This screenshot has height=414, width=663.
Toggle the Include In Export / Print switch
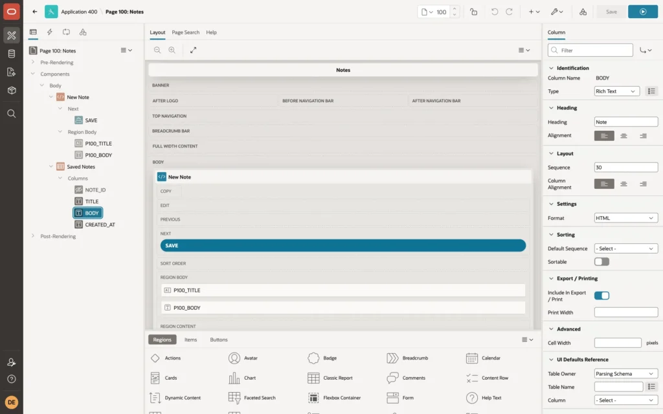pyautogui.click(x=601, y=296)
